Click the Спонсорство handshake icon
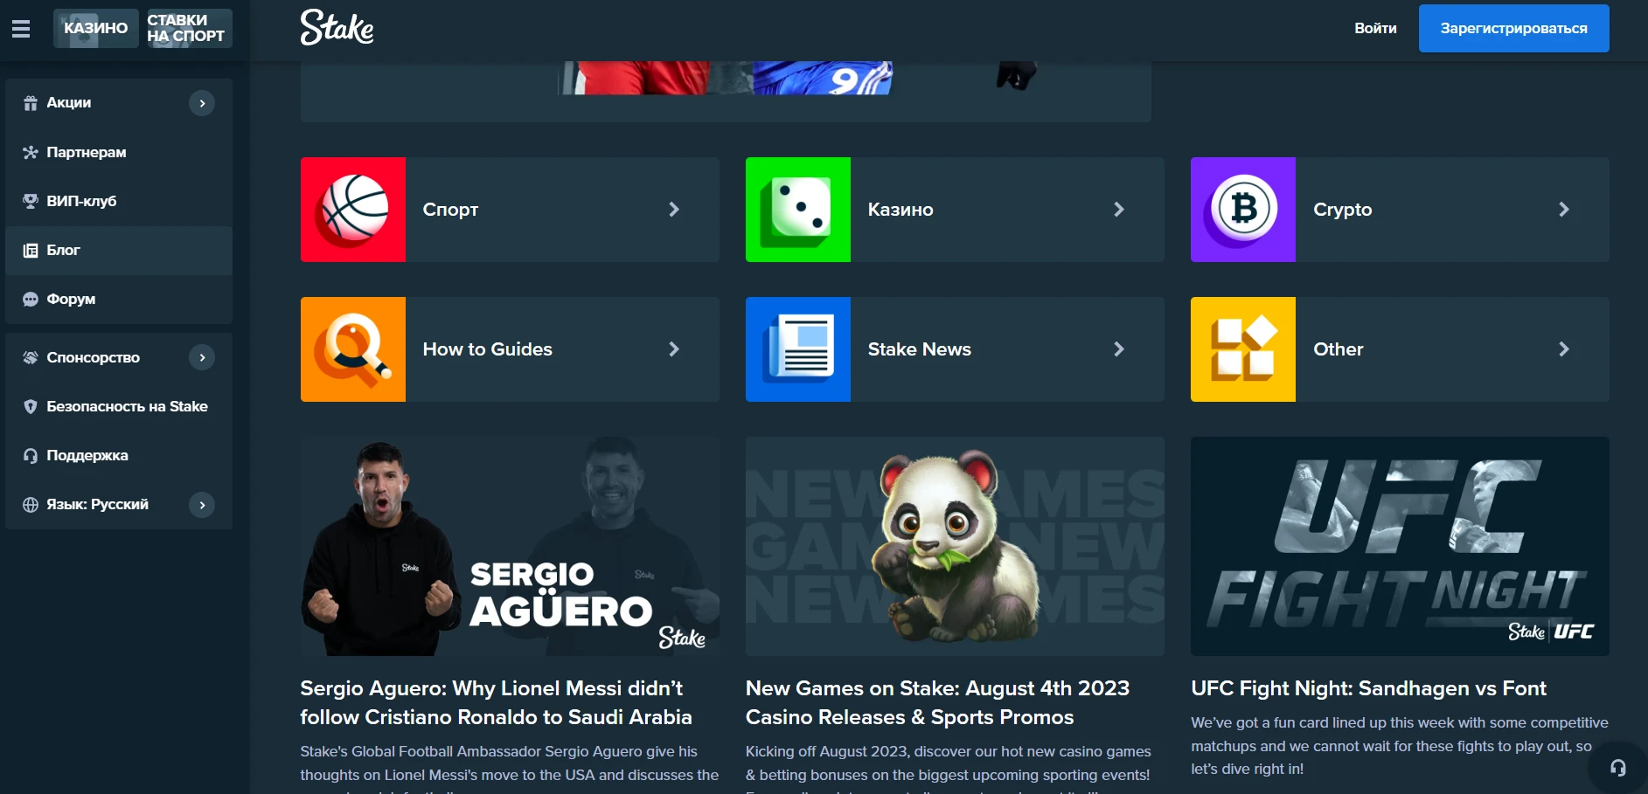This screenshot has height=794, width=1648. 31,357
